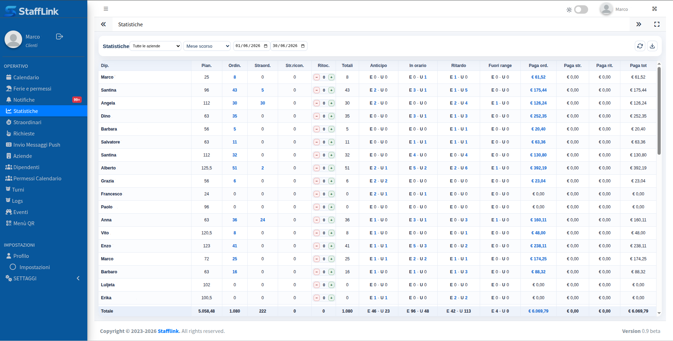Open the Stafflink link in footer
Screen dimensions: 673x341
[168, 331]
